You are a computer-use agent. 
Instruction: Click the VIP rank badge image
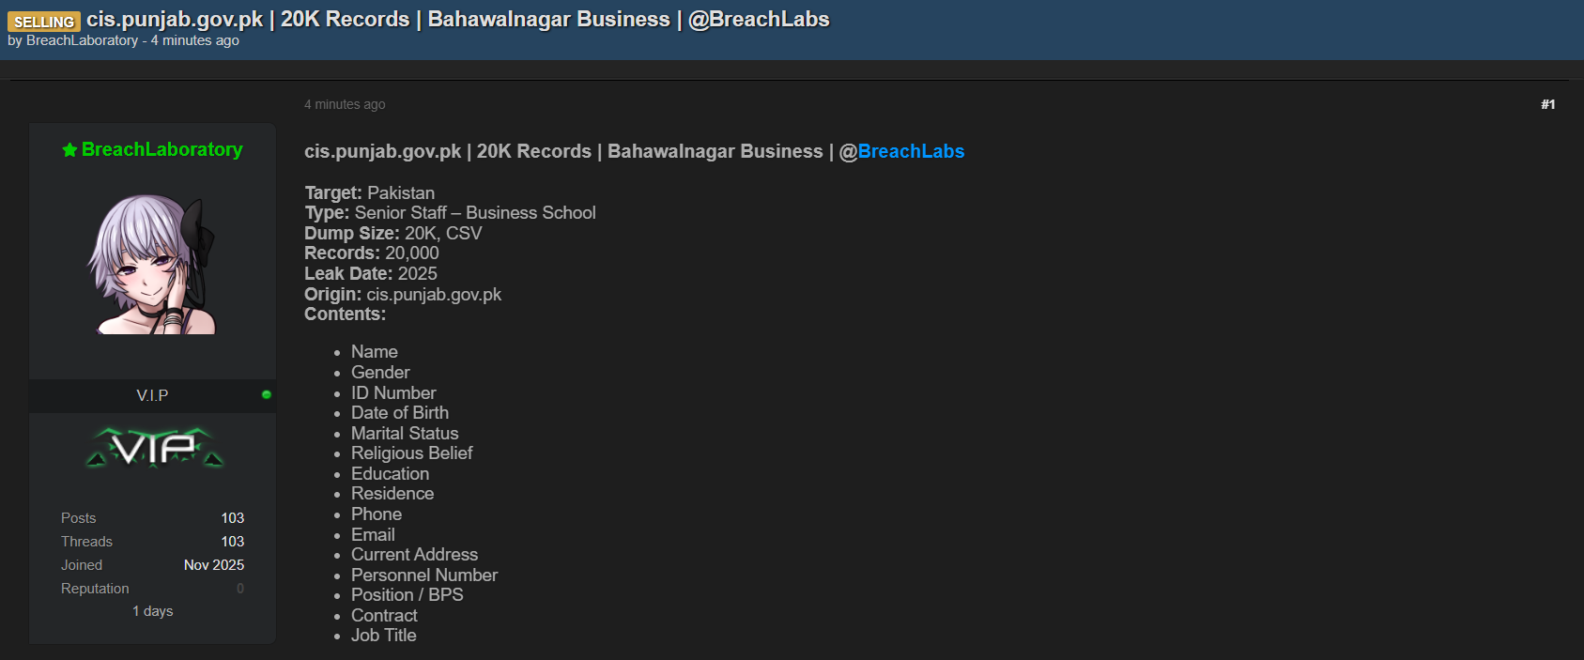coord(155,448)
